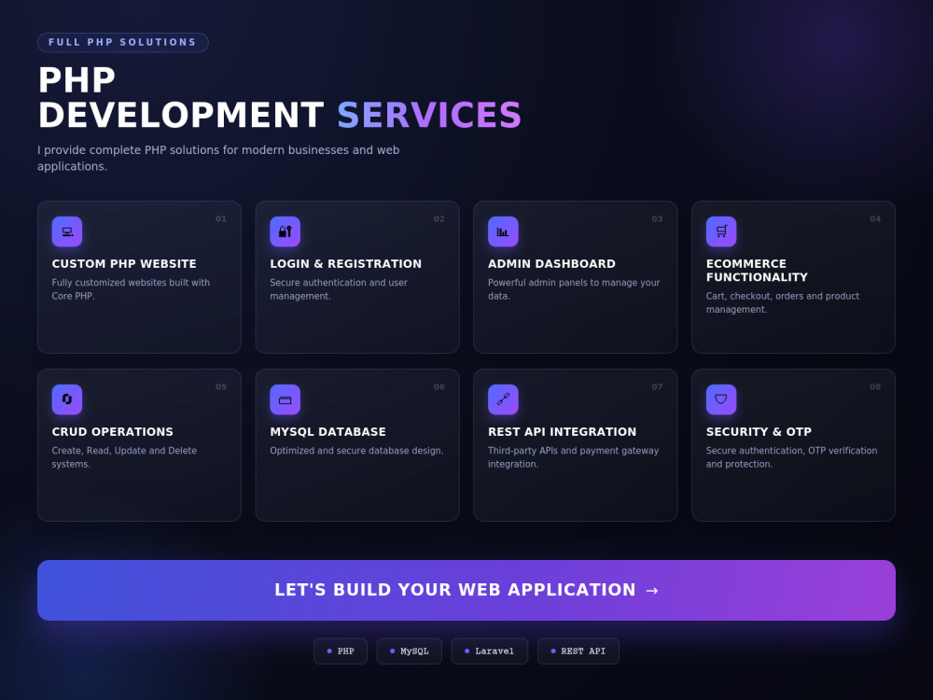Click description 'Fully customized websites built with Core PHP'
The width and height of the screenshot is (933, 700).
(131, 289)
